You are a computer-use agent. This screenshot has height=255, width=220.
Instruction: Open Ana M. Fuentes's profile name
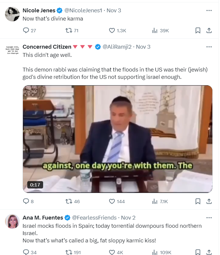click(x=43, y=218)
